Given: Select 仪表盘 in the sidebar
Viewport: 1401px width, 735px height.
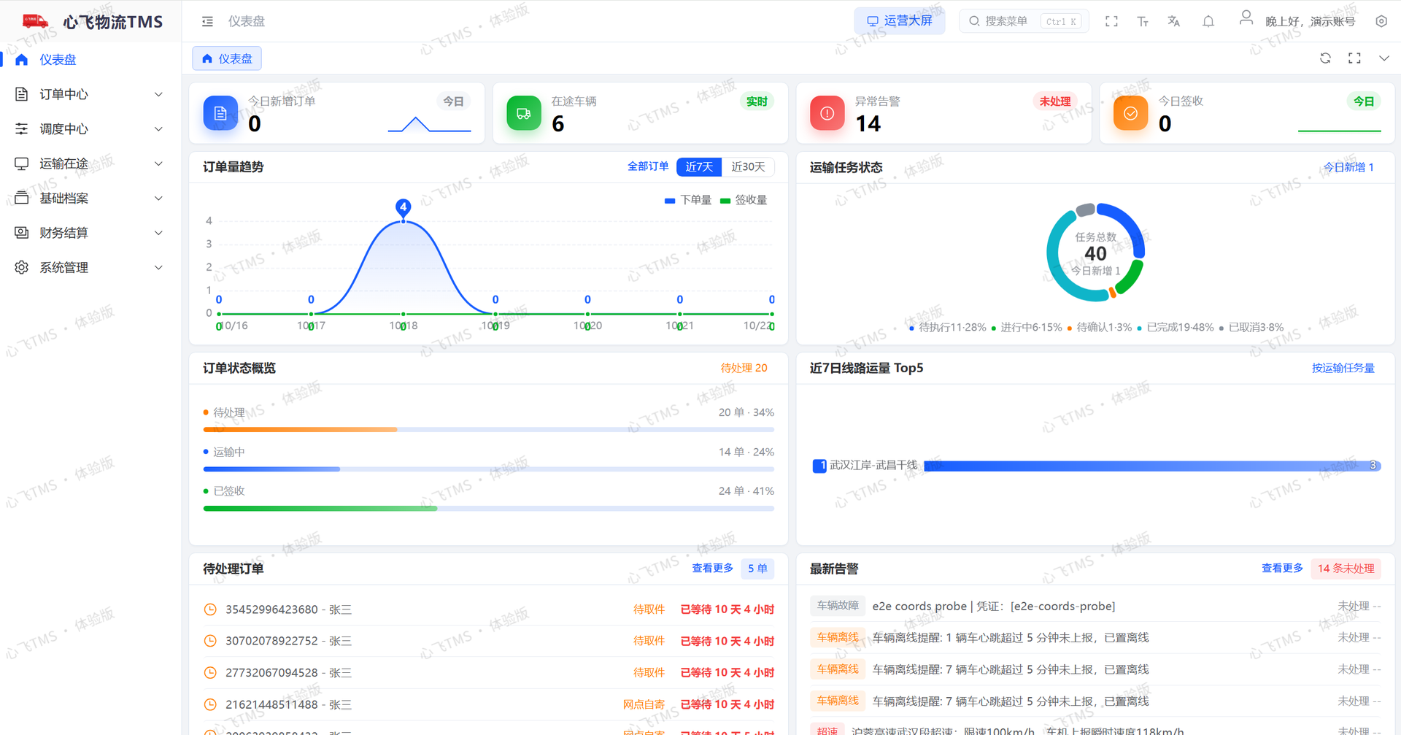Looking at the screenshot, I should (x=89, y=60).
